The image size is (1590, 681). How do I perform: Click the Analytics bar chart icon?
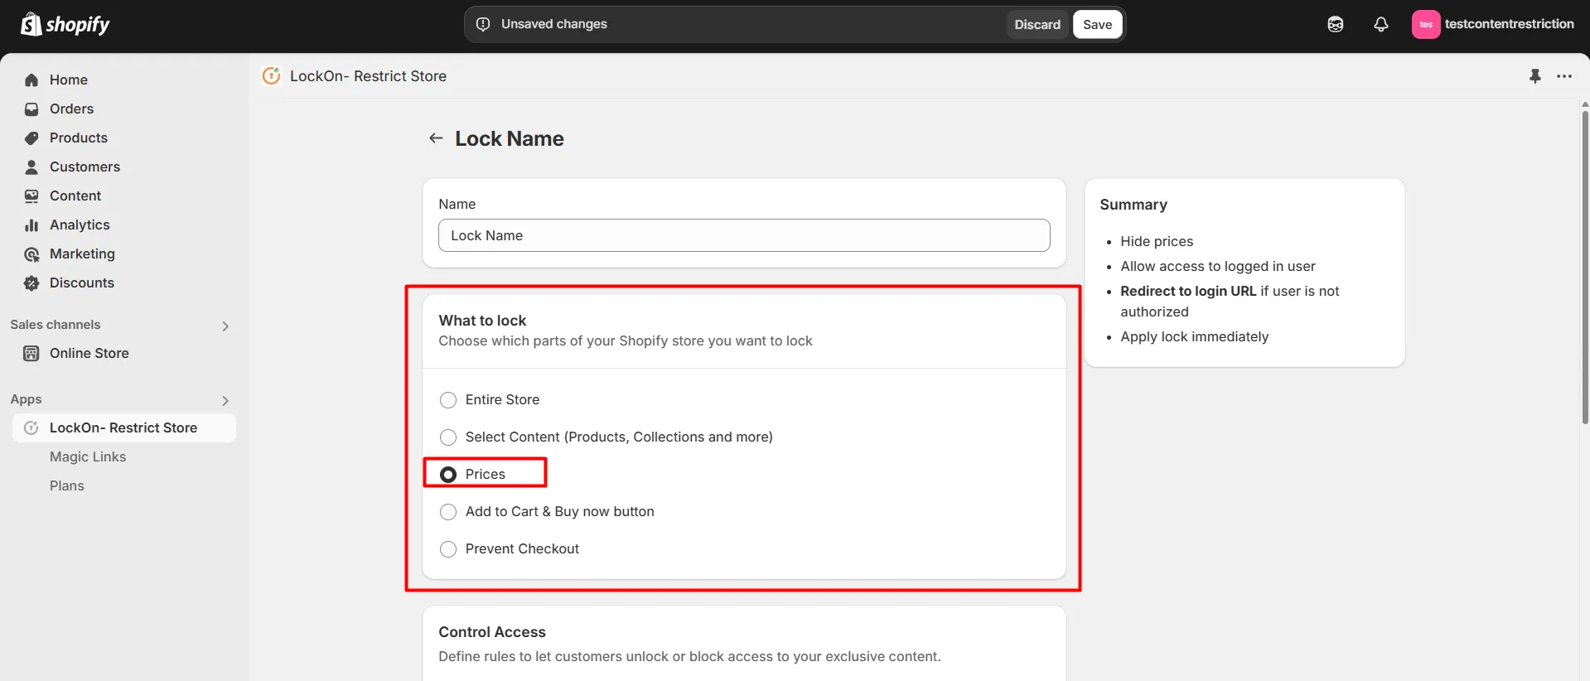31,225
